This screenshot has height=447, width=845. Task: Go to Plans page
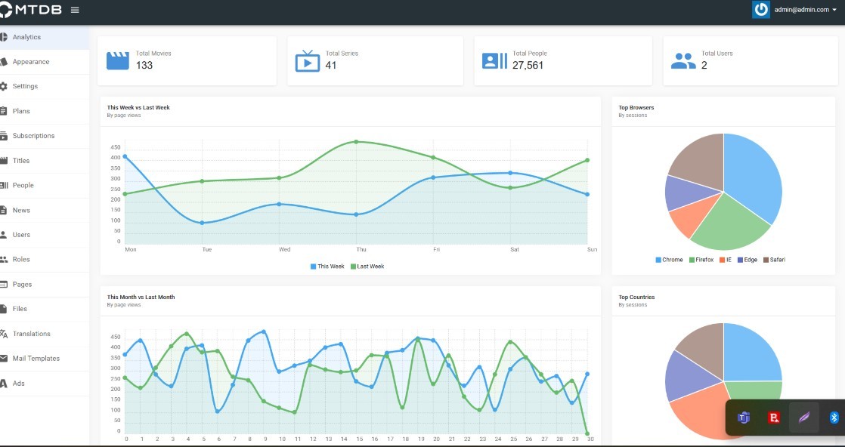coord(44,111)
